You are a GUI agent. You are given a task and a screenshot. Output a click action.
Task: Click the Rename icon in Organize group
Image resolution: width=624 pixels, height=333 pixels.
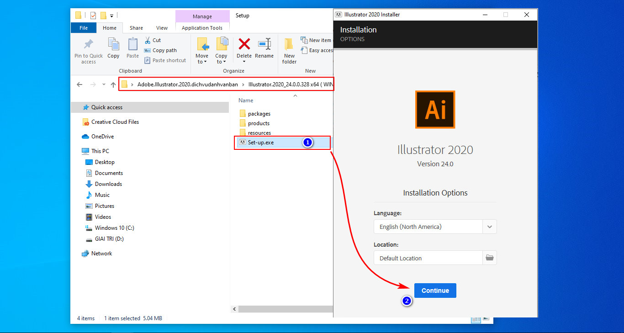tap(264, 44)
